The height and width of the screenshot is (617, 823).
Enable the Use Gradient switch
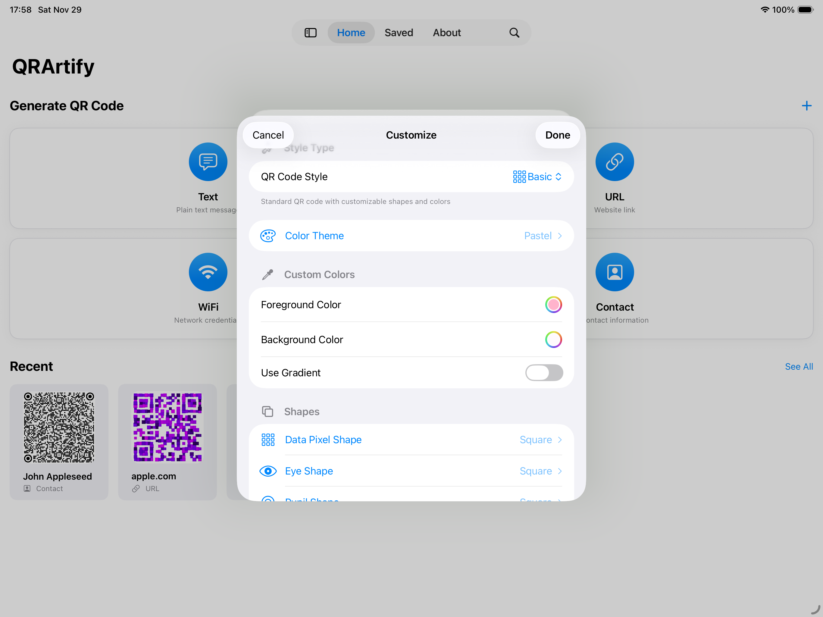(544, 372)
